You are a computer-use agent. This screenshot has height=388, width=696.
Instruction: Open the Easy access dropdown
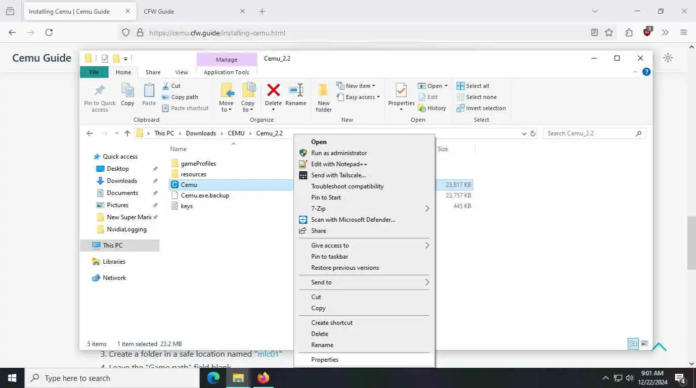point(358,97)
